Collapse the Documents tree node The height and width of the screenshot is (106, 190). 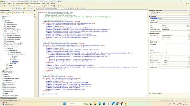(1, 21)
